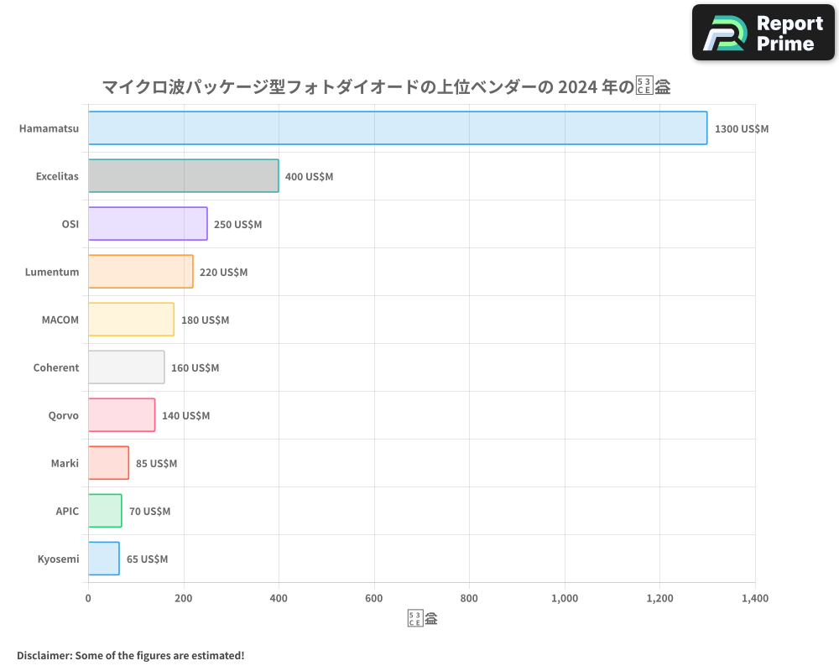The width and height of the screenshot is (839, 671).
Task: Click the Qorvo pink bar
Action: click(120, 415)
